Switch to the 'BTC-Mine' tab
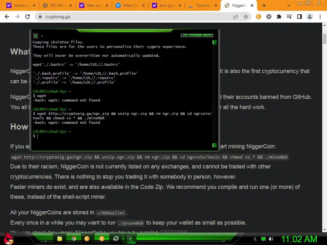The width and height of the screenshot is (327, 245). 58,5
